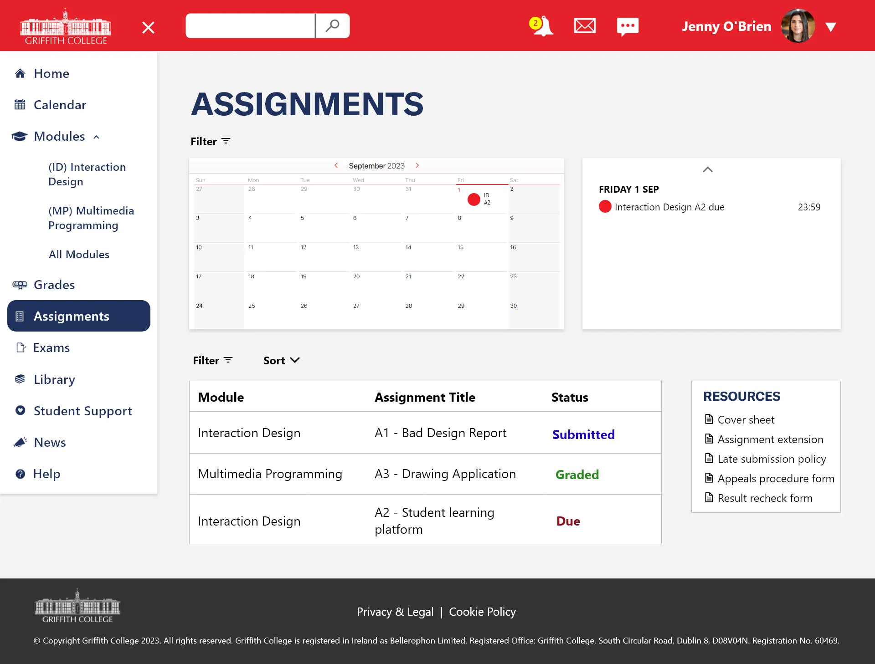Collapse the Modules submenu

(96, 137)
